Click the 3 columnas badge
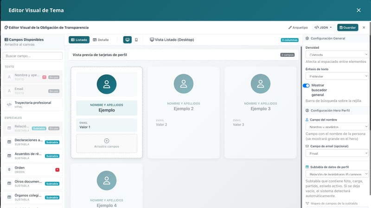This screenshot has width=371, height=208. (289, 40)
